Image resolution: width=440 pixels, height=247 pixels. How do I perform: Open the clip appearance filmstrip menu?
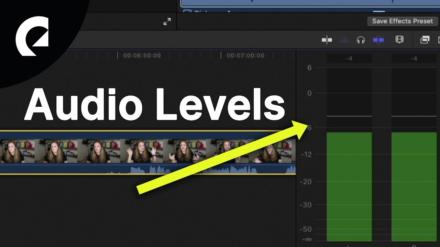point(399,40)
